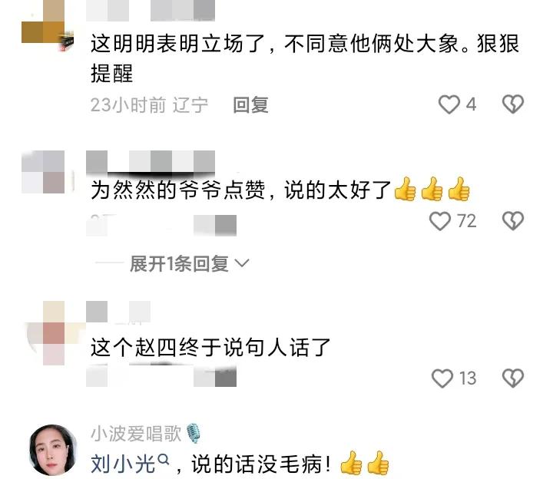This screenshot has width=553, height=479.
Task: Open blurred avatar of top commenter
Action: [x=48, y=26]
